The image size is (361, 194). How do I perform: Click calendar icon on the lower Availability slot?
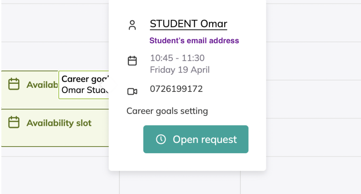click(x=14, y=123)
